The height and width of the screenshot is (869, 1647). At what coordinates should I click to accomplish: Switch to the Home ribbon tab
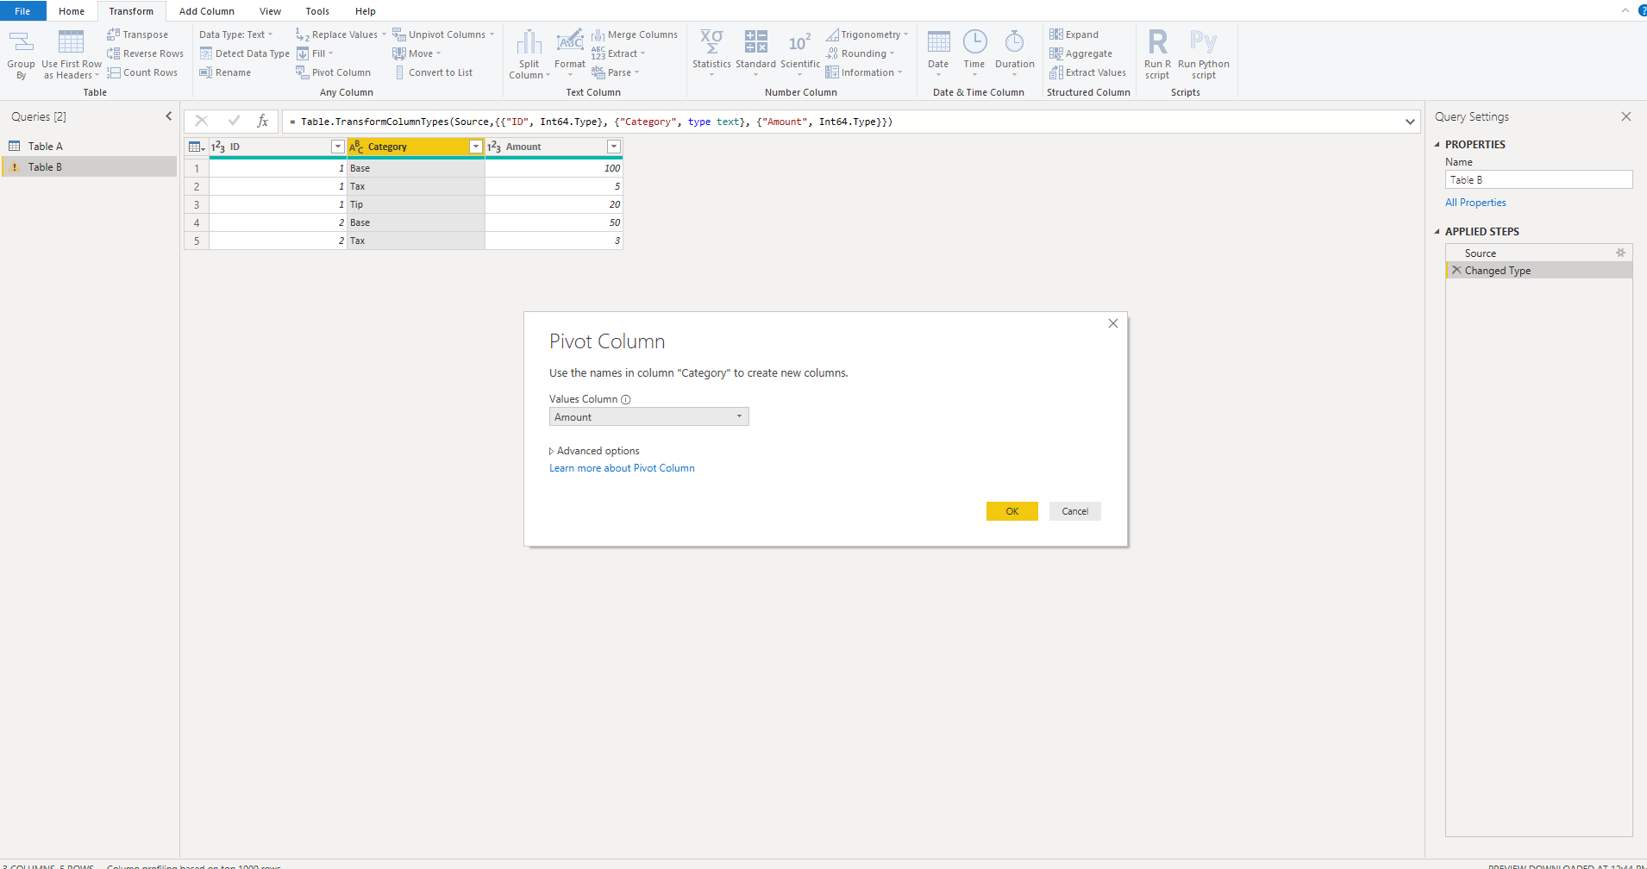click(72, 11)
